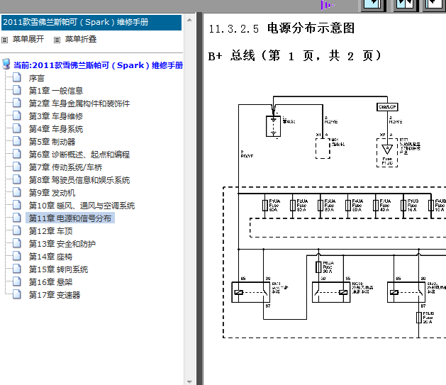Click the page icon beside 第9章 发动机
Viewport: 446px width, 385px height.
pyautogui.click(x=17, y=192)
